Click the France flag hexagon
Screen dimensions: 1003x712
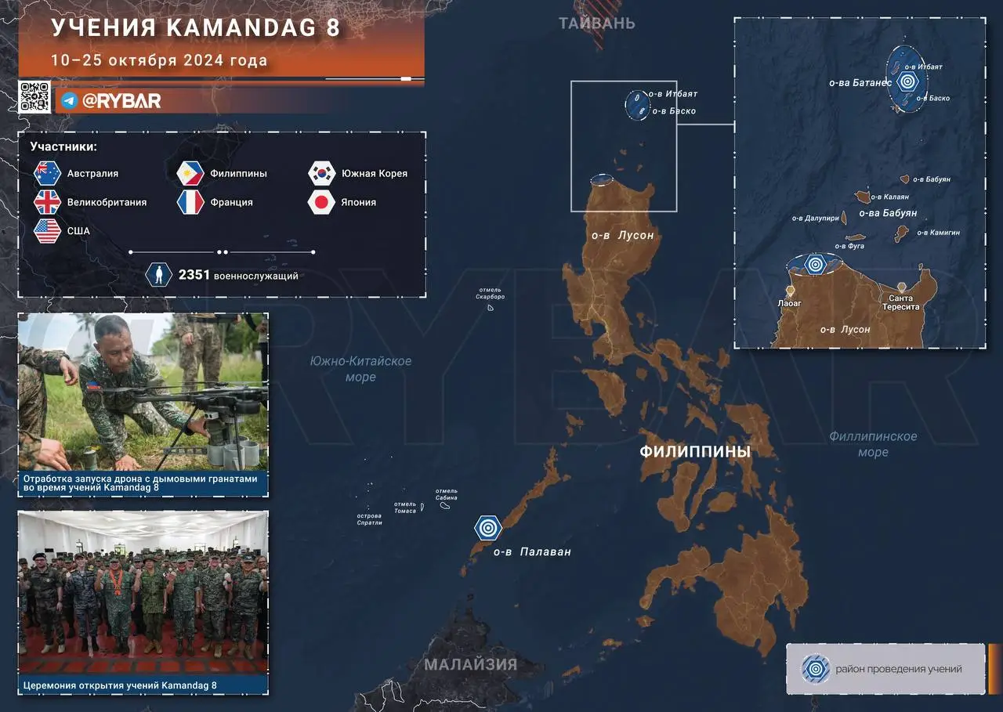[x=190, y=202]
